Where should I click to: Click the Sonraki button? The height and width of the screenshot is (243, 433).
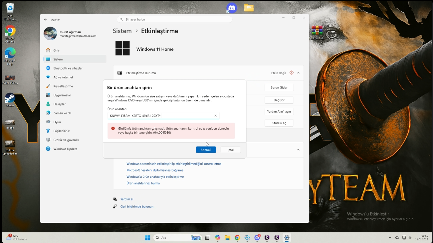coord(206,150)
